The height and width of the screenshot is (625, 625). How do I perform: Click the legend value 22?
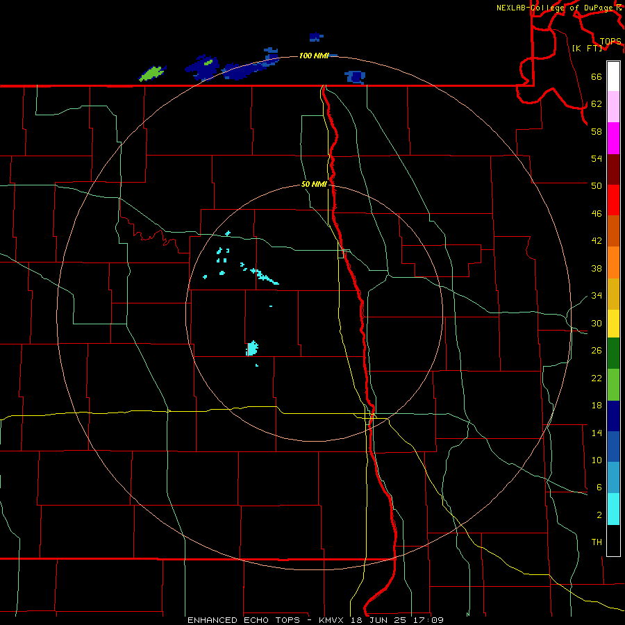click(597, 378)
